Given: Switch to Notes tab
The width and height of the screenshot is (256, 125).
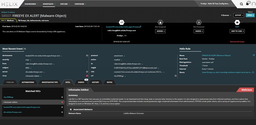Looking at the screenshot, I should point(109,82).
